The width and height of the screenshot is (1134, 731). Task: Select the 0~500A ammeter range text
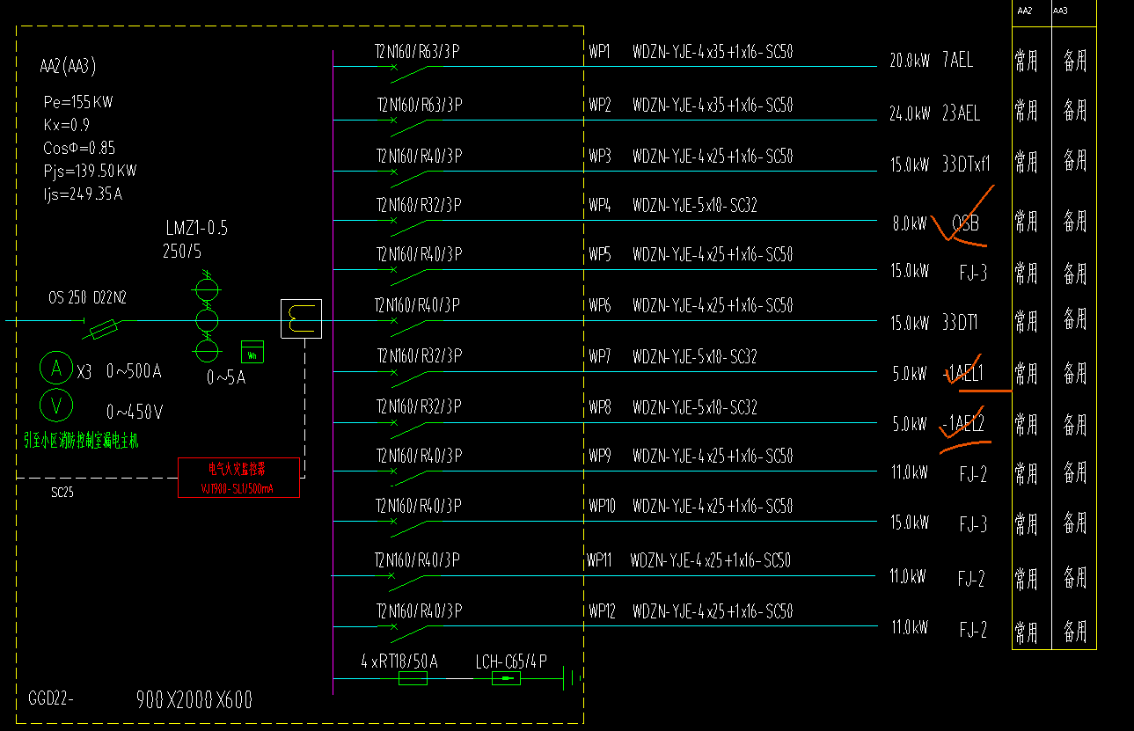pyautogui.click(x=134, y=371)
